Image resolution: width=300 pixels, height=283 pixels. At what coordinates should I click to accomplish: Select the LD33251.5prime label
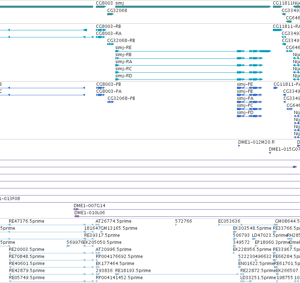pos(258,278)
